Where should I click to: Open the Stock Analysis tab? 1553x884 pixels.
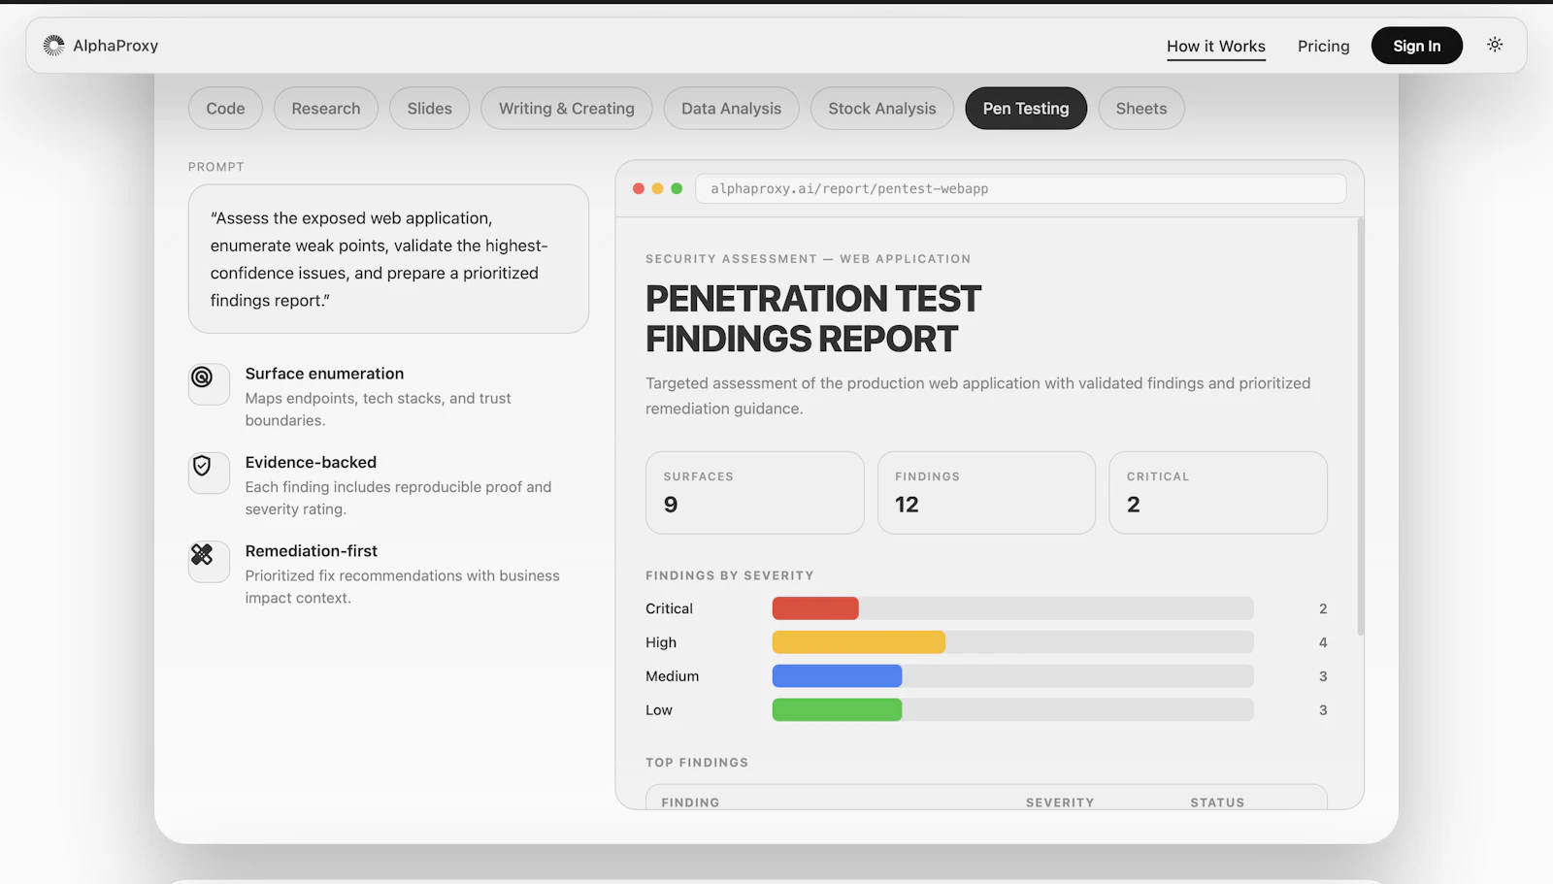(882, 109)
